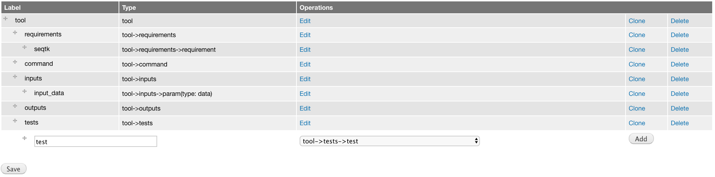Delete the outputs row
The width and height of the screenshot is (715, 177).
click(x=680, y=108)
